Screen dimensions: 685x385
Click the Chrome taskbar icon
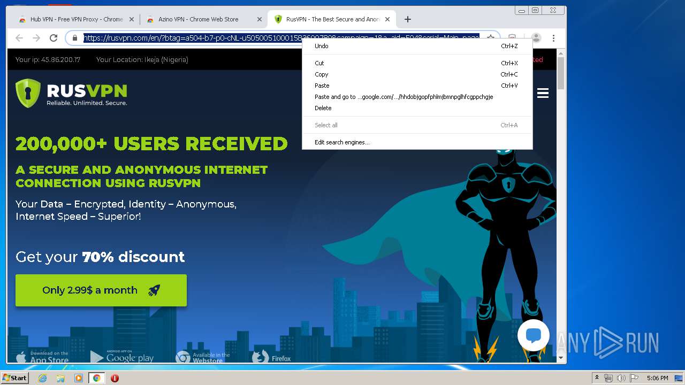click(97, 378)
